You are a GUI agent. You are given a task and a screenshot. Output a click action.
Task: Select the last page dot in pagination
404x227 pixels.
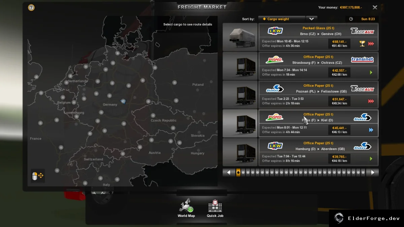[x=363, y=173]
